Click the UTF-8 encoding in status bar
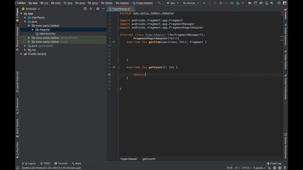This screenshot has width=303, height=170. pos(246,168)
